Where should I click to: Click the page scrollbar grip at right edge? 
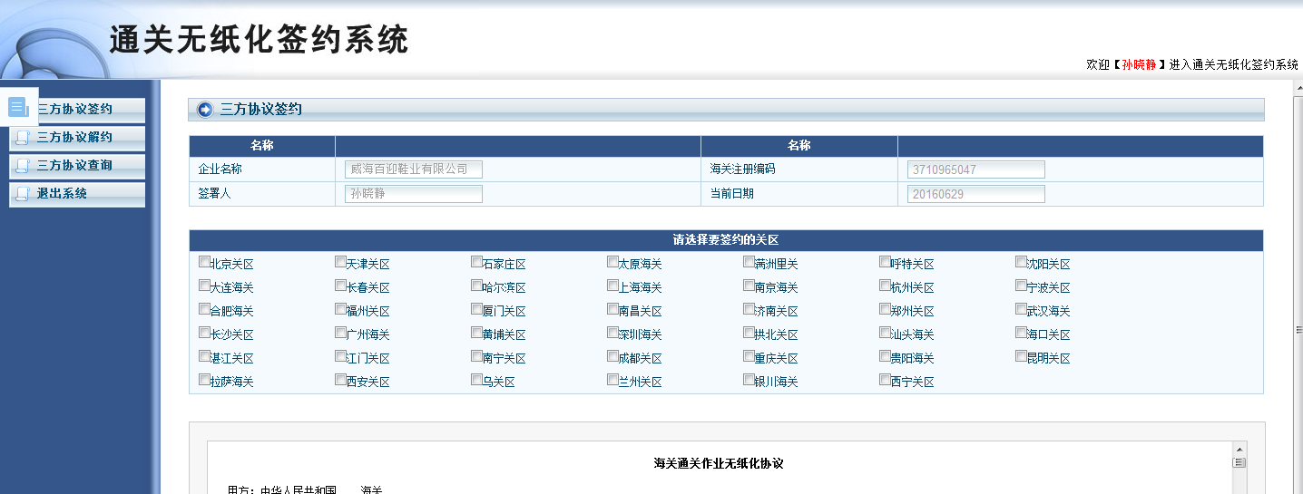click(x=1298, y=329)
